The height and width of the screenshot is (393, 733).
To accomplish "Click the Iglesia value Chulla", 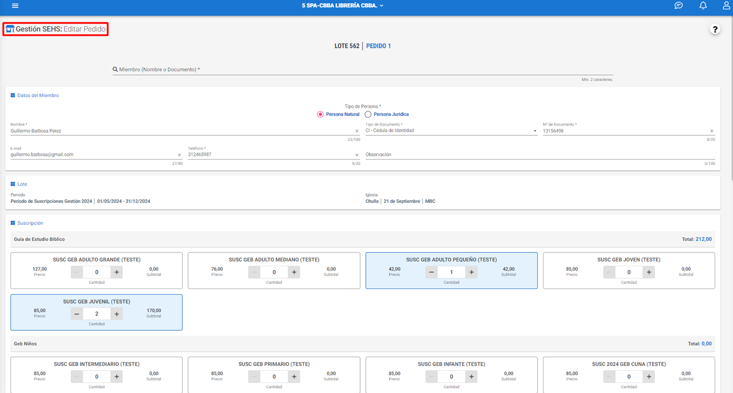I will (372, 201).
